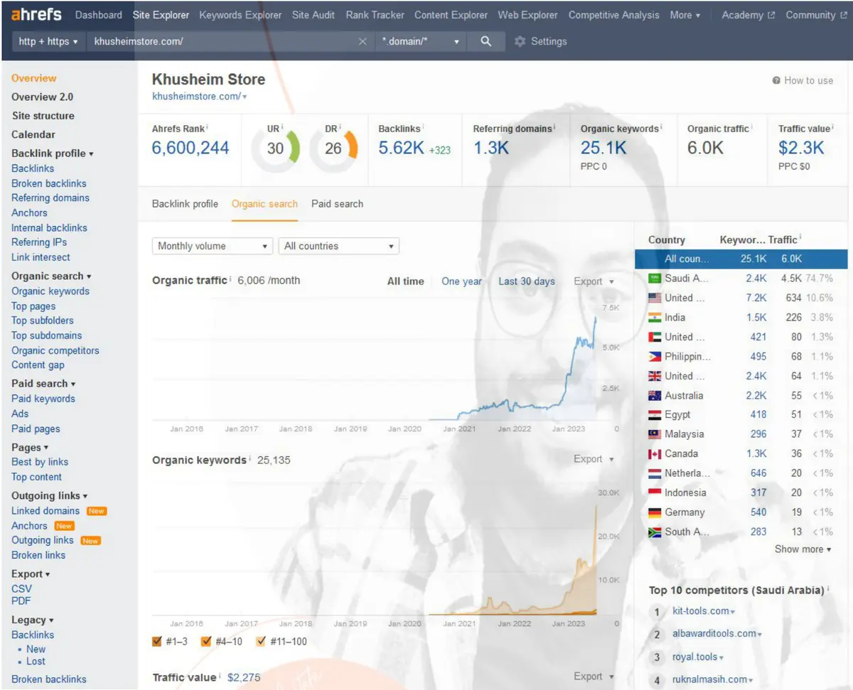This screenshot has height=690, width=853.
Task: Open Overview 2.0 in sidebar
Action: (42, 97)
